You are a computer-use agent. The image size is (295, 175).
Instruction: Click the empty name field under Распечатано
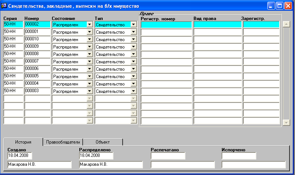183,165
